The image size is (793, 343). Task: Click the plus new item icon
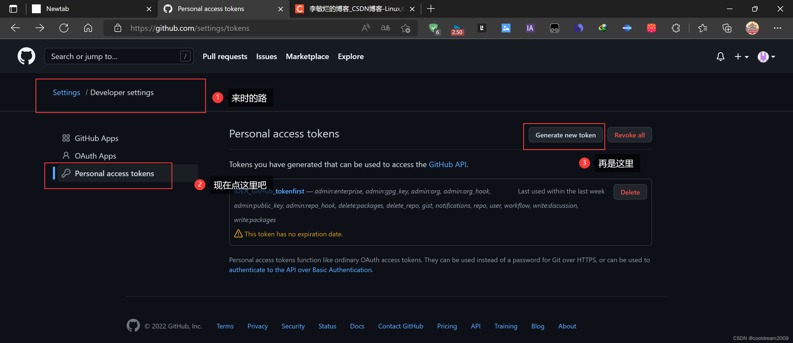[740, 56]
